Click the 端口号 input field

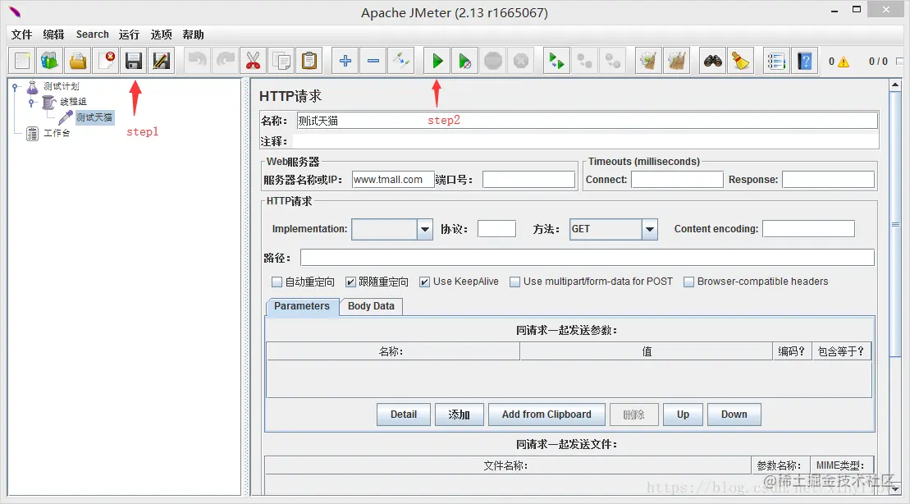click(528, 180)
